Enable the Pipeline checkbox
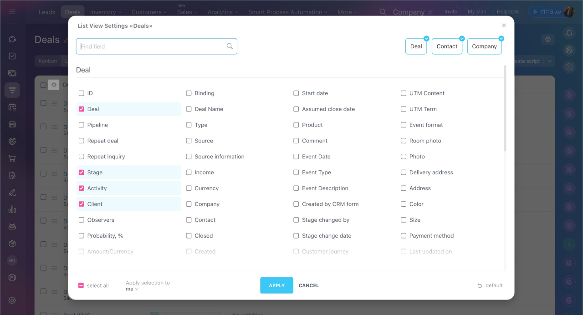Screen dimensions: 583x315 (x=82, y=125)
